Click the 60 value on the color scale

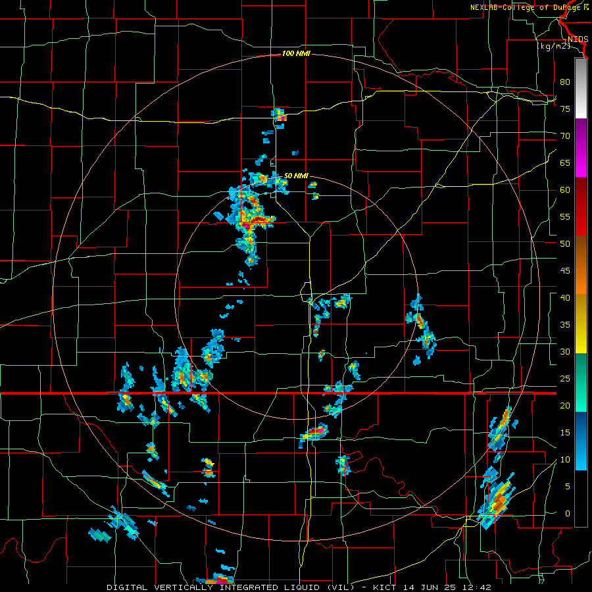(565, 190)
